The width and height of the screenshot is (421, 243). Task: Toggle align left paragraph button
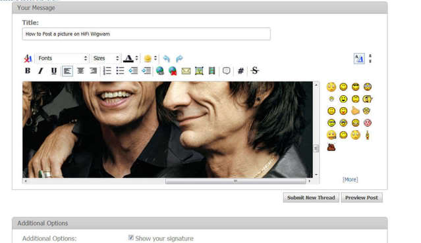coord(67,71)
